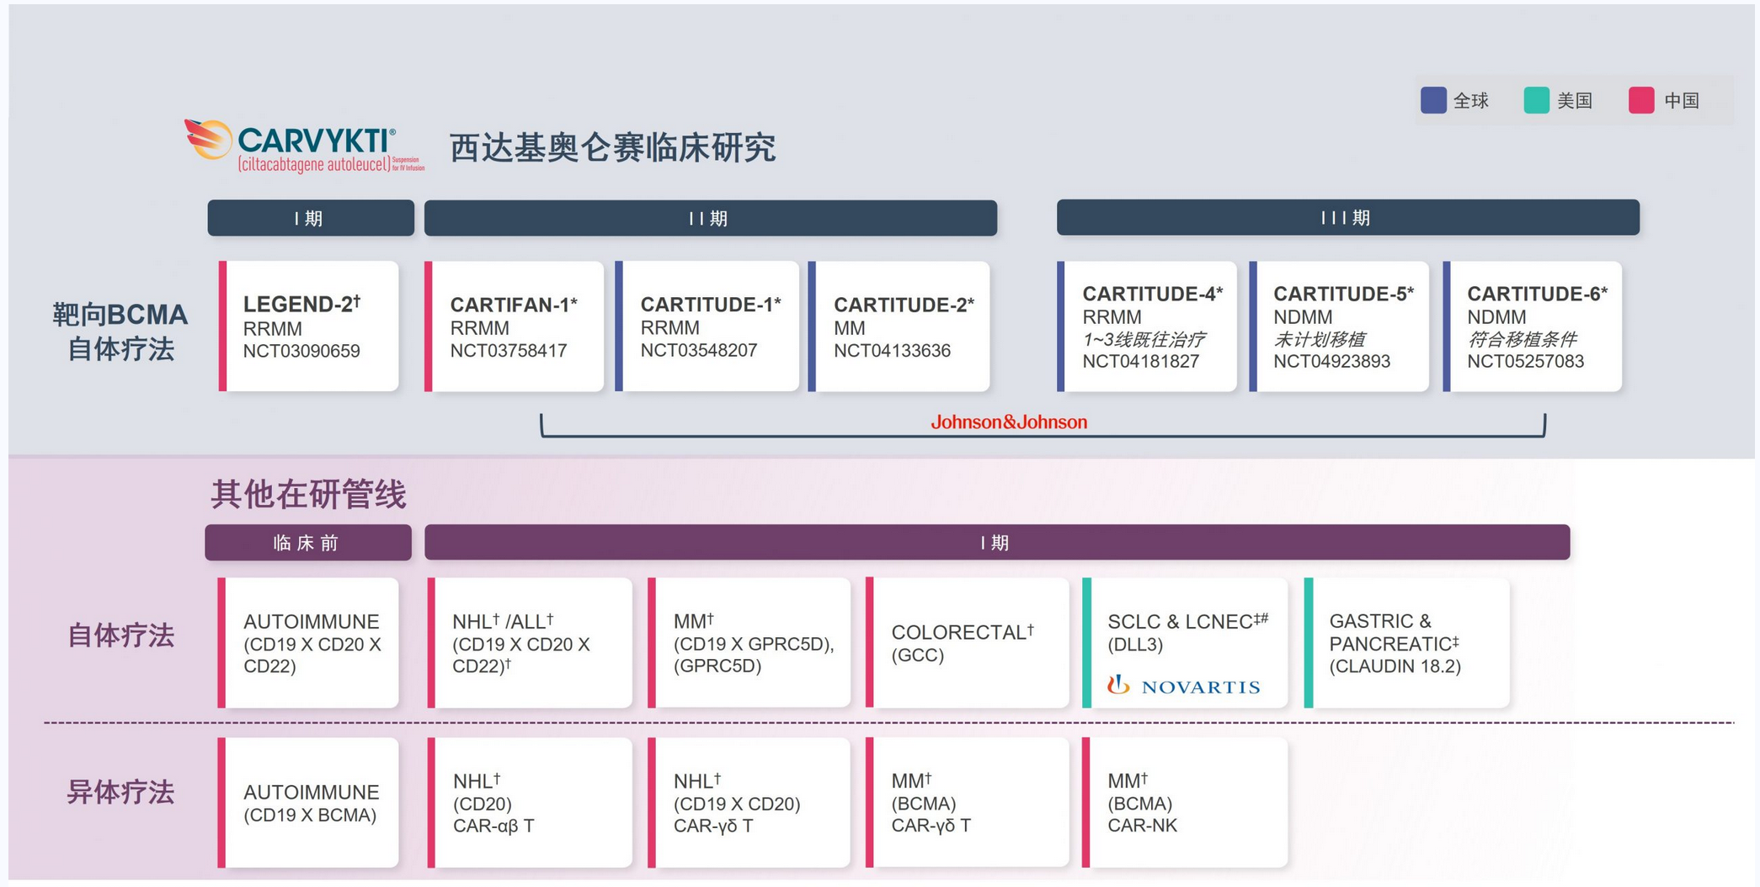
Task: Open the CARTITUDE-5 trial card
Action: (x=1339, y=327)
